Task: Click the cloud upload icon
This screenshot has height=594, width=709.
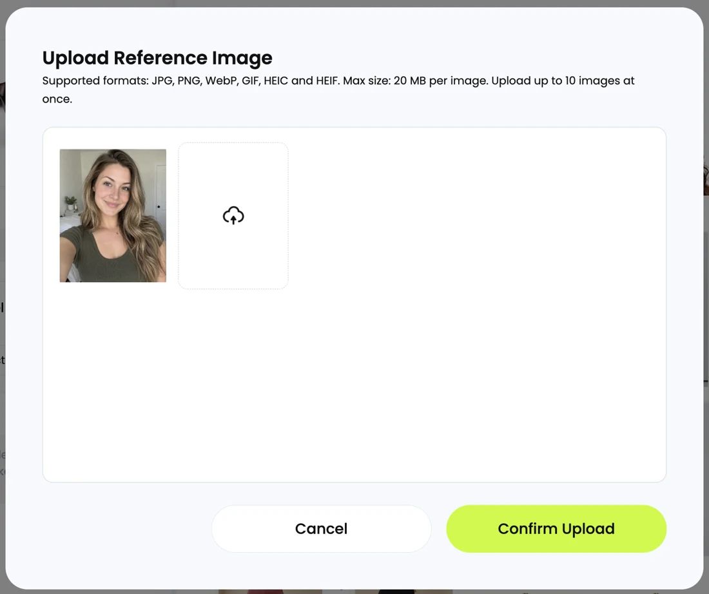Action: 233,216
